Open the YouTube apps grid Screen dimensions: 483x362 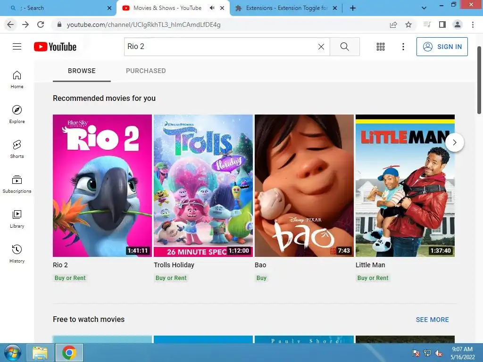pyautogui.click(x=381, y=47)
